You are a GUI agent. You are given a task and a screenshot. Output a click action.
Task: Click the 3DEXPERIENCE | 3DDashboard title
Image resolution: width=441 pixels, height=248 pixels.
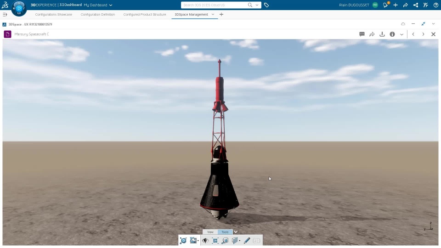coord(56,5)
